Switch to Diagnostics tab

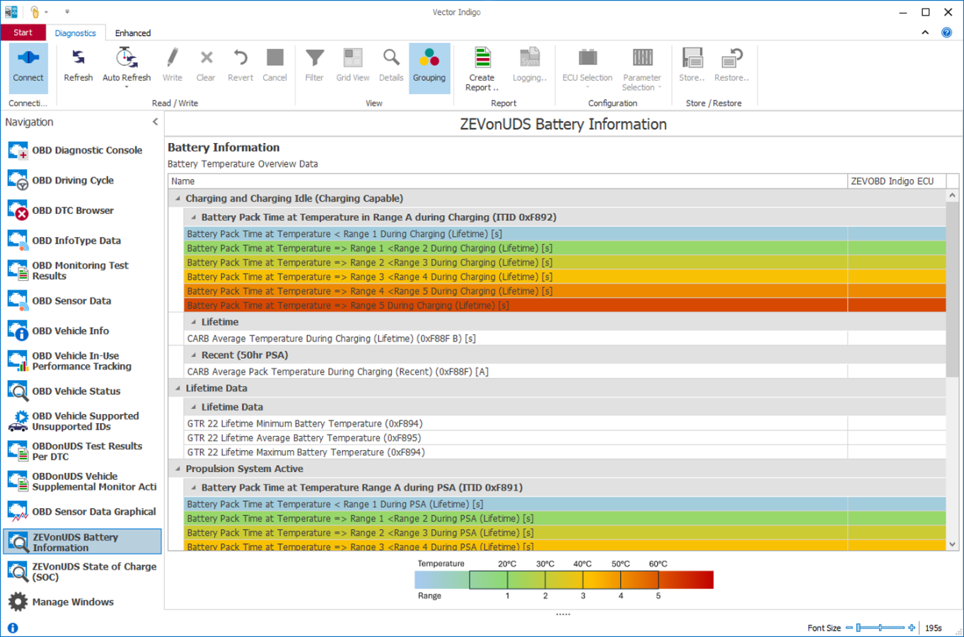click(x=75, y=33)
